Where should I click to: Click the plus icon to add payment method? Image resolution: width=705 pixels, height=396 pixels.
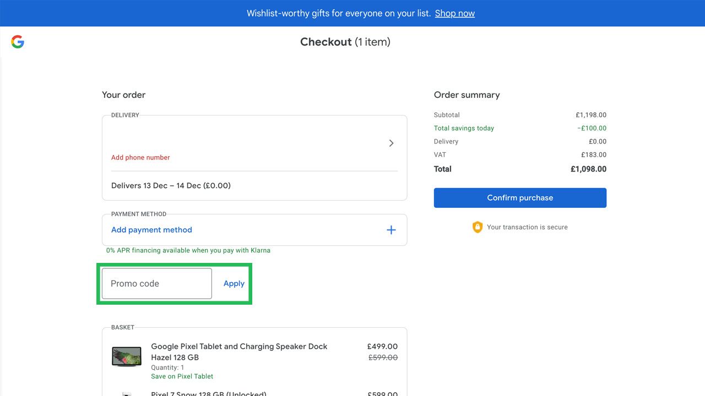pos(391,230)
